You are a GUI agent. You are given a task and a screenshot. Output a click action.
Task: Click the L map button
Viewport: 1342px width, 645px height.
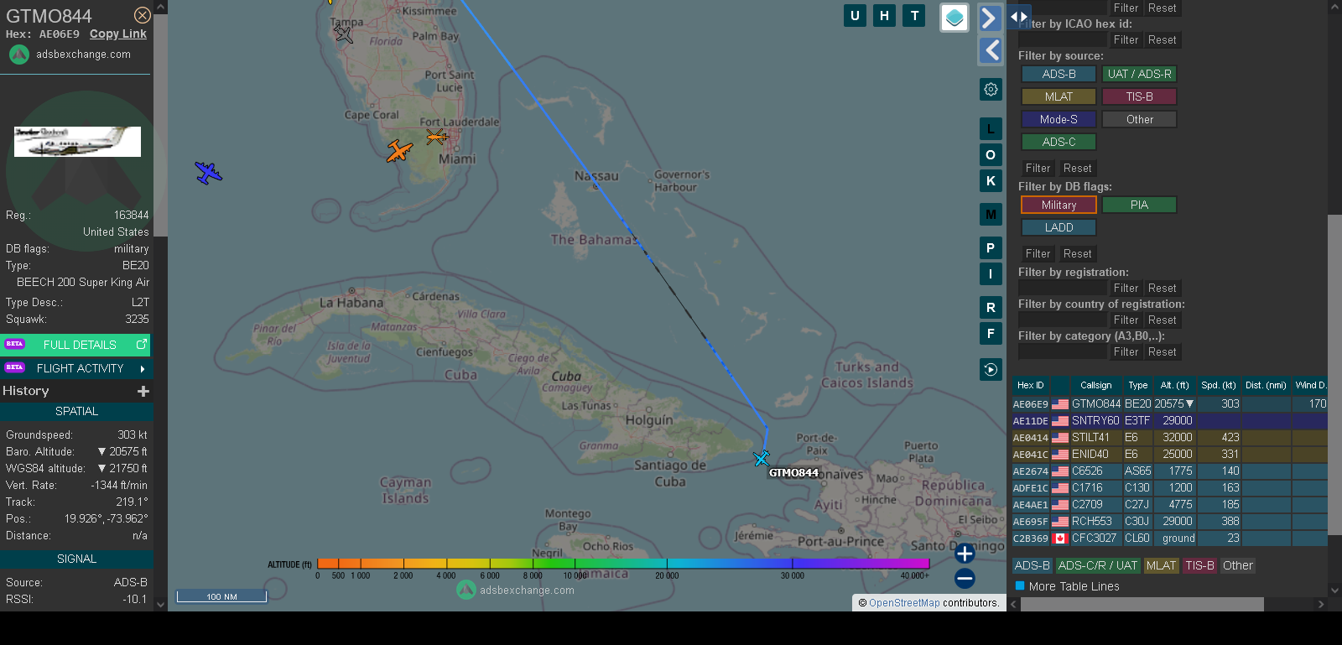[991, 129]
